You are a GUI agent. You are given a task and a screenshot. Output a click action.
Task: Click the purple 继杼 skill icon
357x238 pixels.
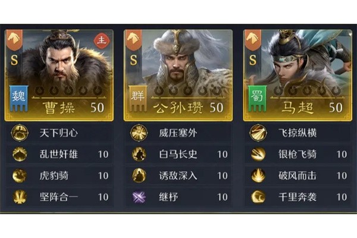coord(139,197)
